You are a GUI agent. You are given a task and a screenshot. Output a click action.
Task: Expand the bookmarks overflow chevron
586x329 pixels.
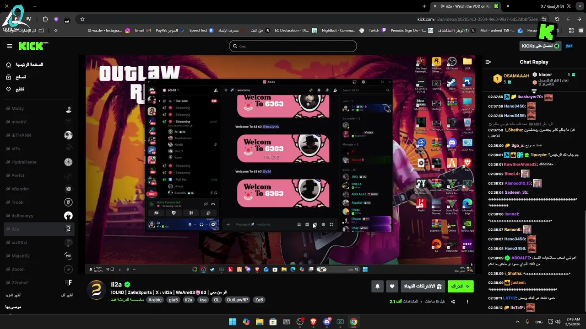point(56,31)
